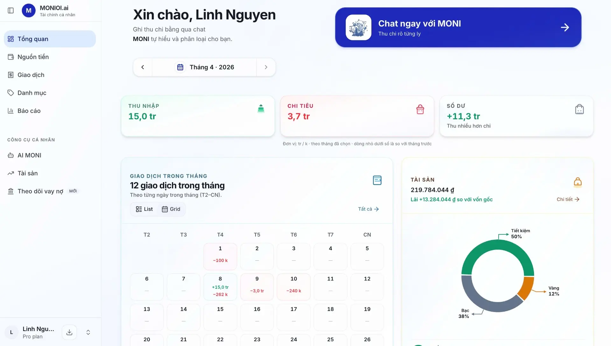Click the Nguồn tiền wallet icon
611x346 pixels.
[11, 57]
